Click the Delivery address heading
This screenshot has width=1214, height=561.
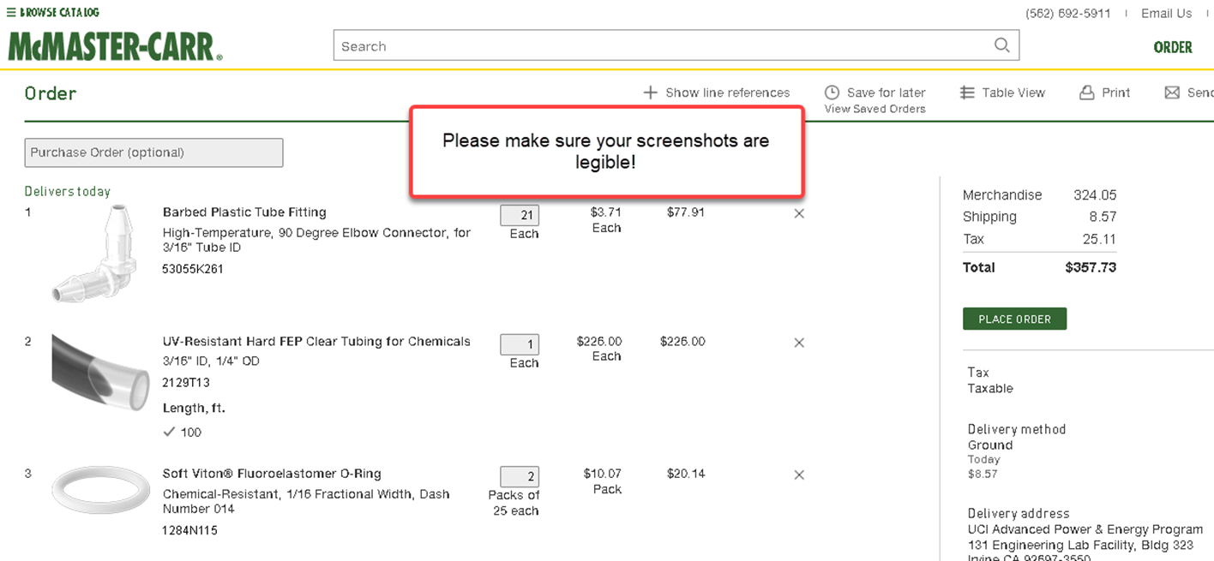point(1019,513)
